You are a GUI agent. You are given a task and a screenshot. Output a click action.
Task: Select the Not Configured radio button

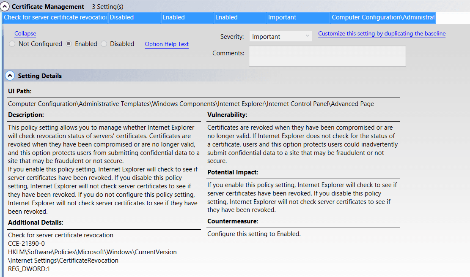[x=12, y=44]
